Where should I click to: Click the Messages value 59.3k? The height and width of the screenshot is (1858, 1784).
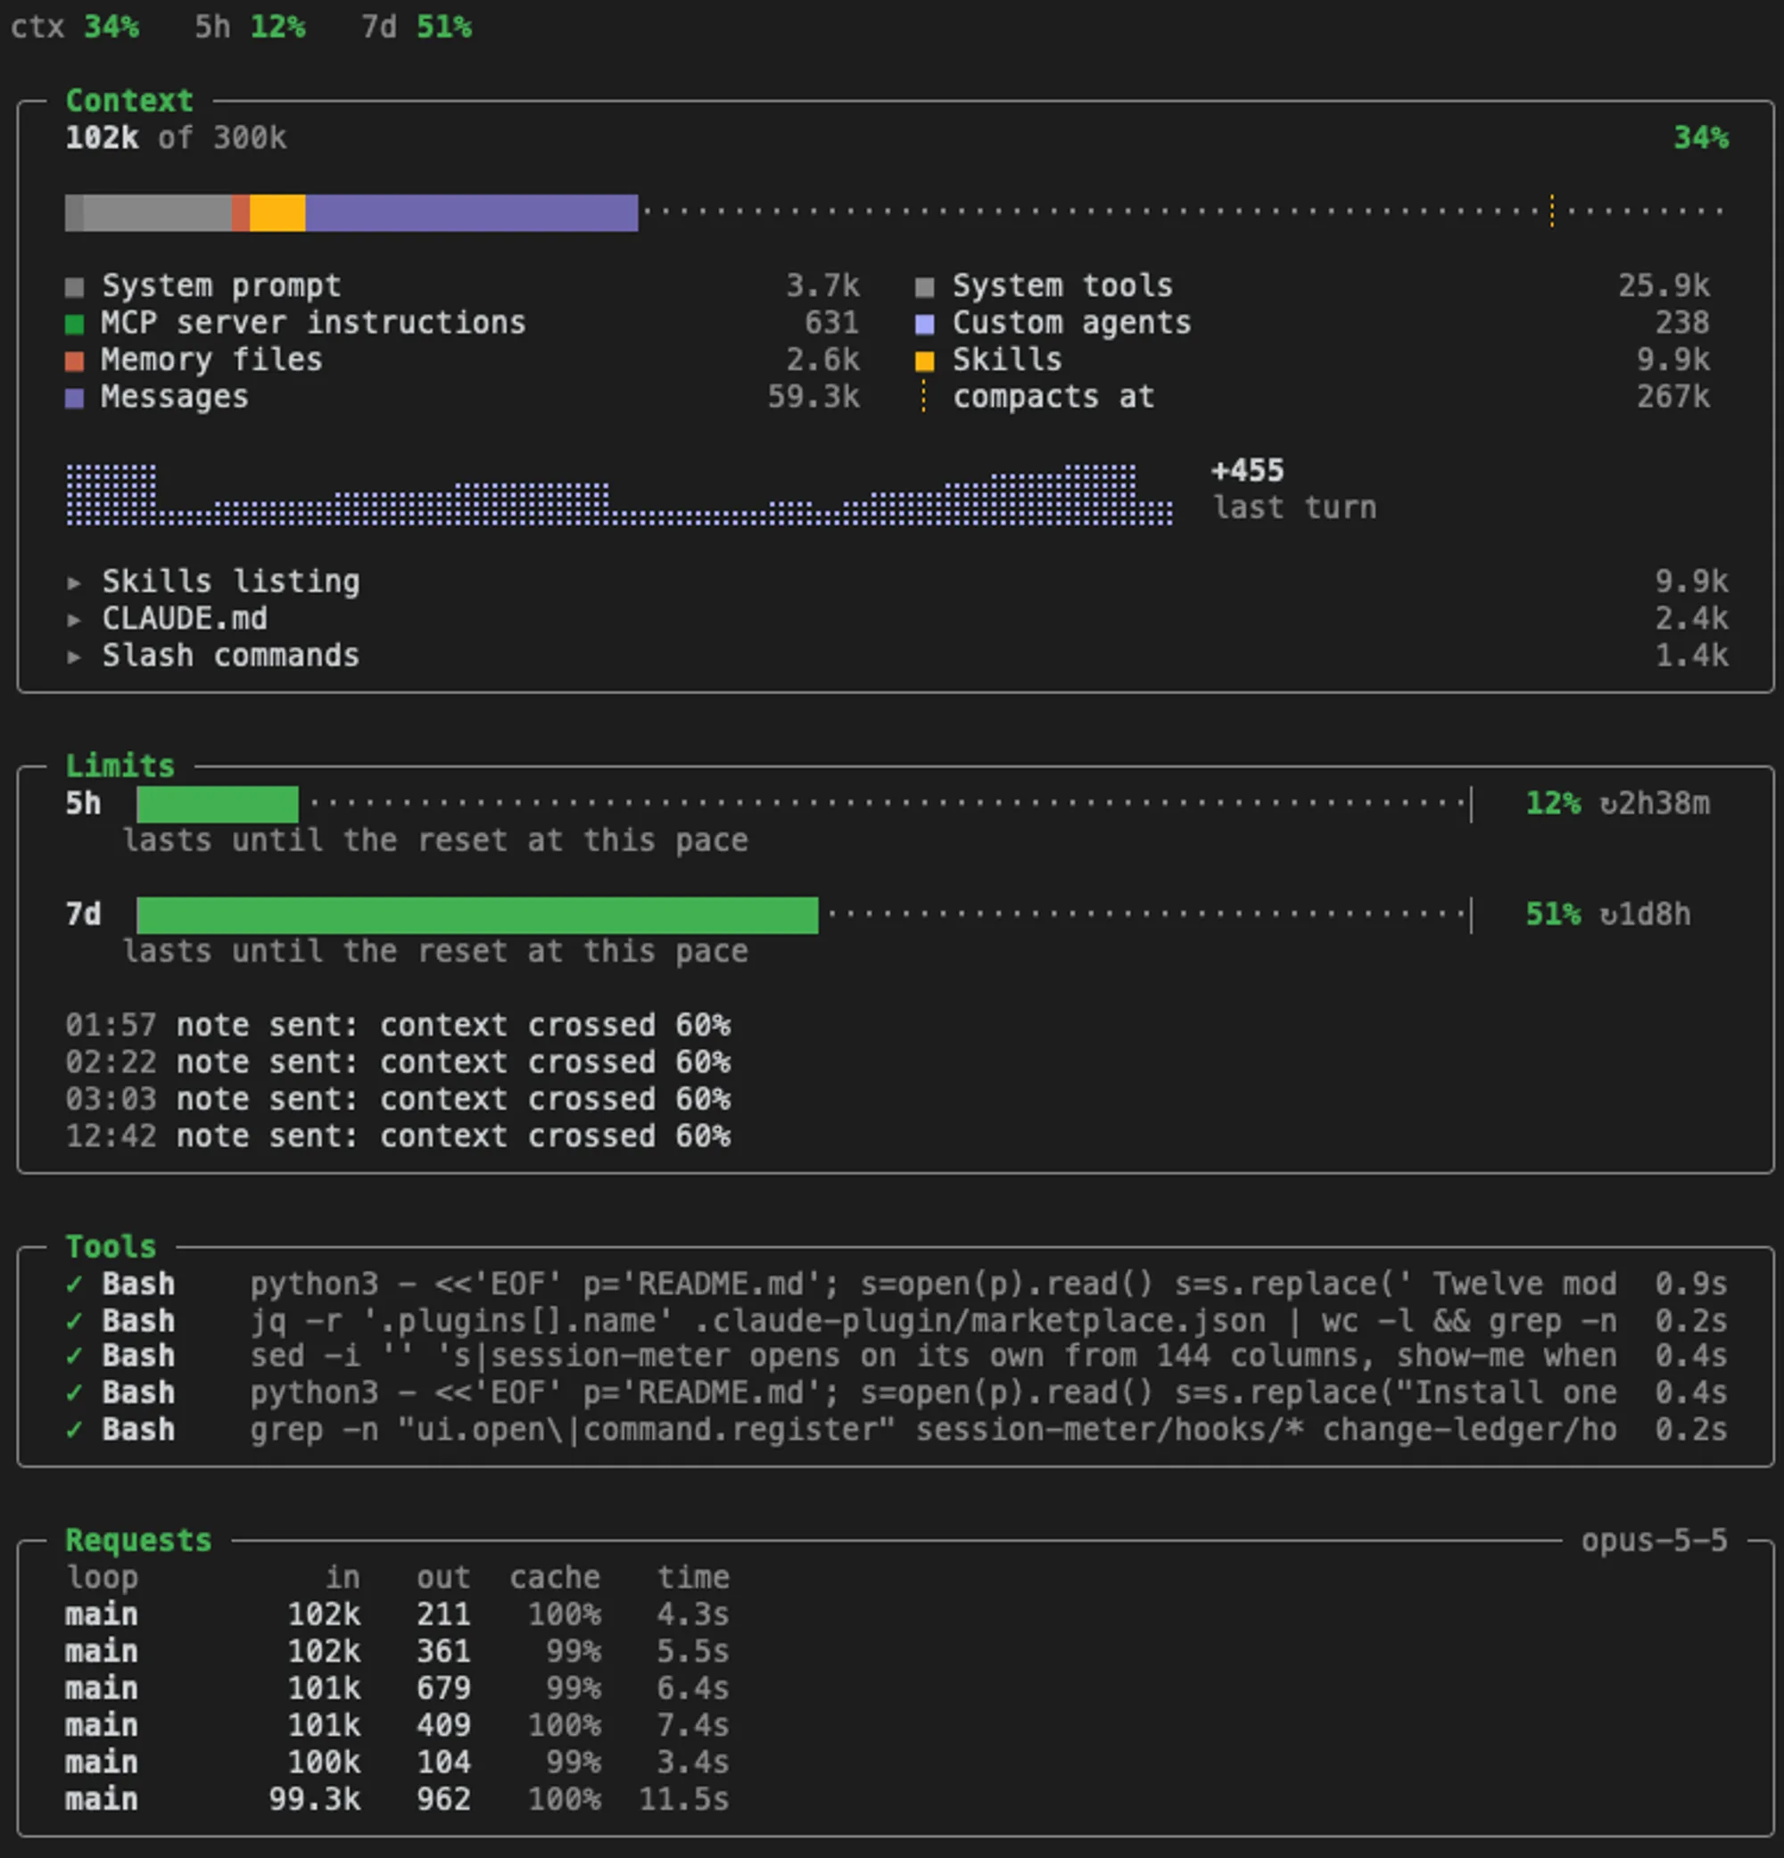click(x=814, y=397)
